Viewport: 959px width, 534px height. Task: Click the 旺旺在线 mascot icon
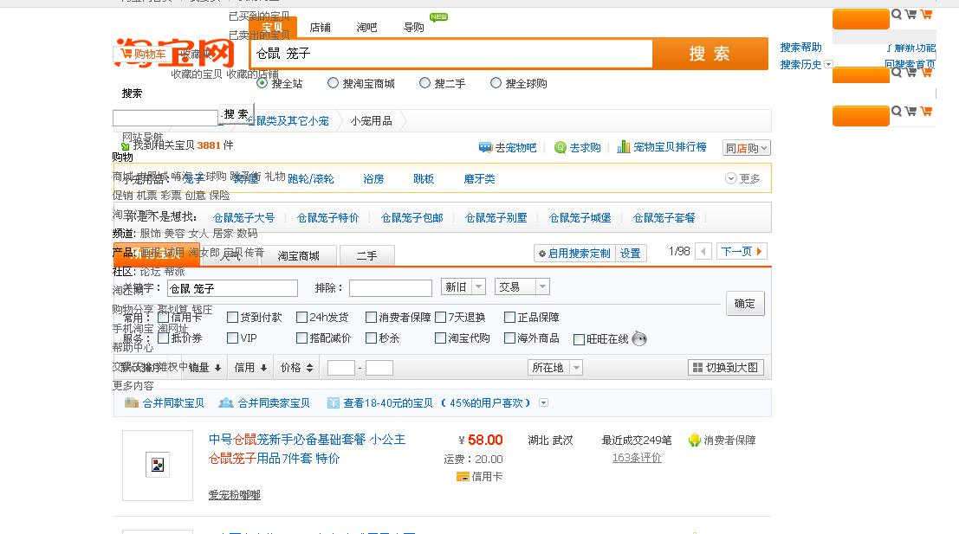pyautogui.click(x=638, y=338)
